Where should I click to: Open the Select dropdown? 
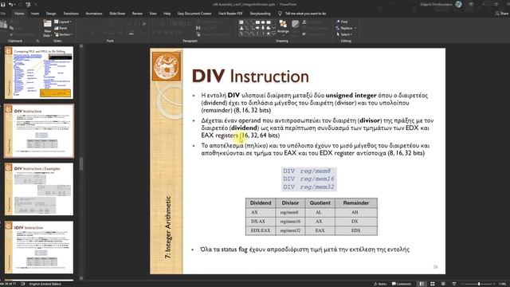point(344,34)
